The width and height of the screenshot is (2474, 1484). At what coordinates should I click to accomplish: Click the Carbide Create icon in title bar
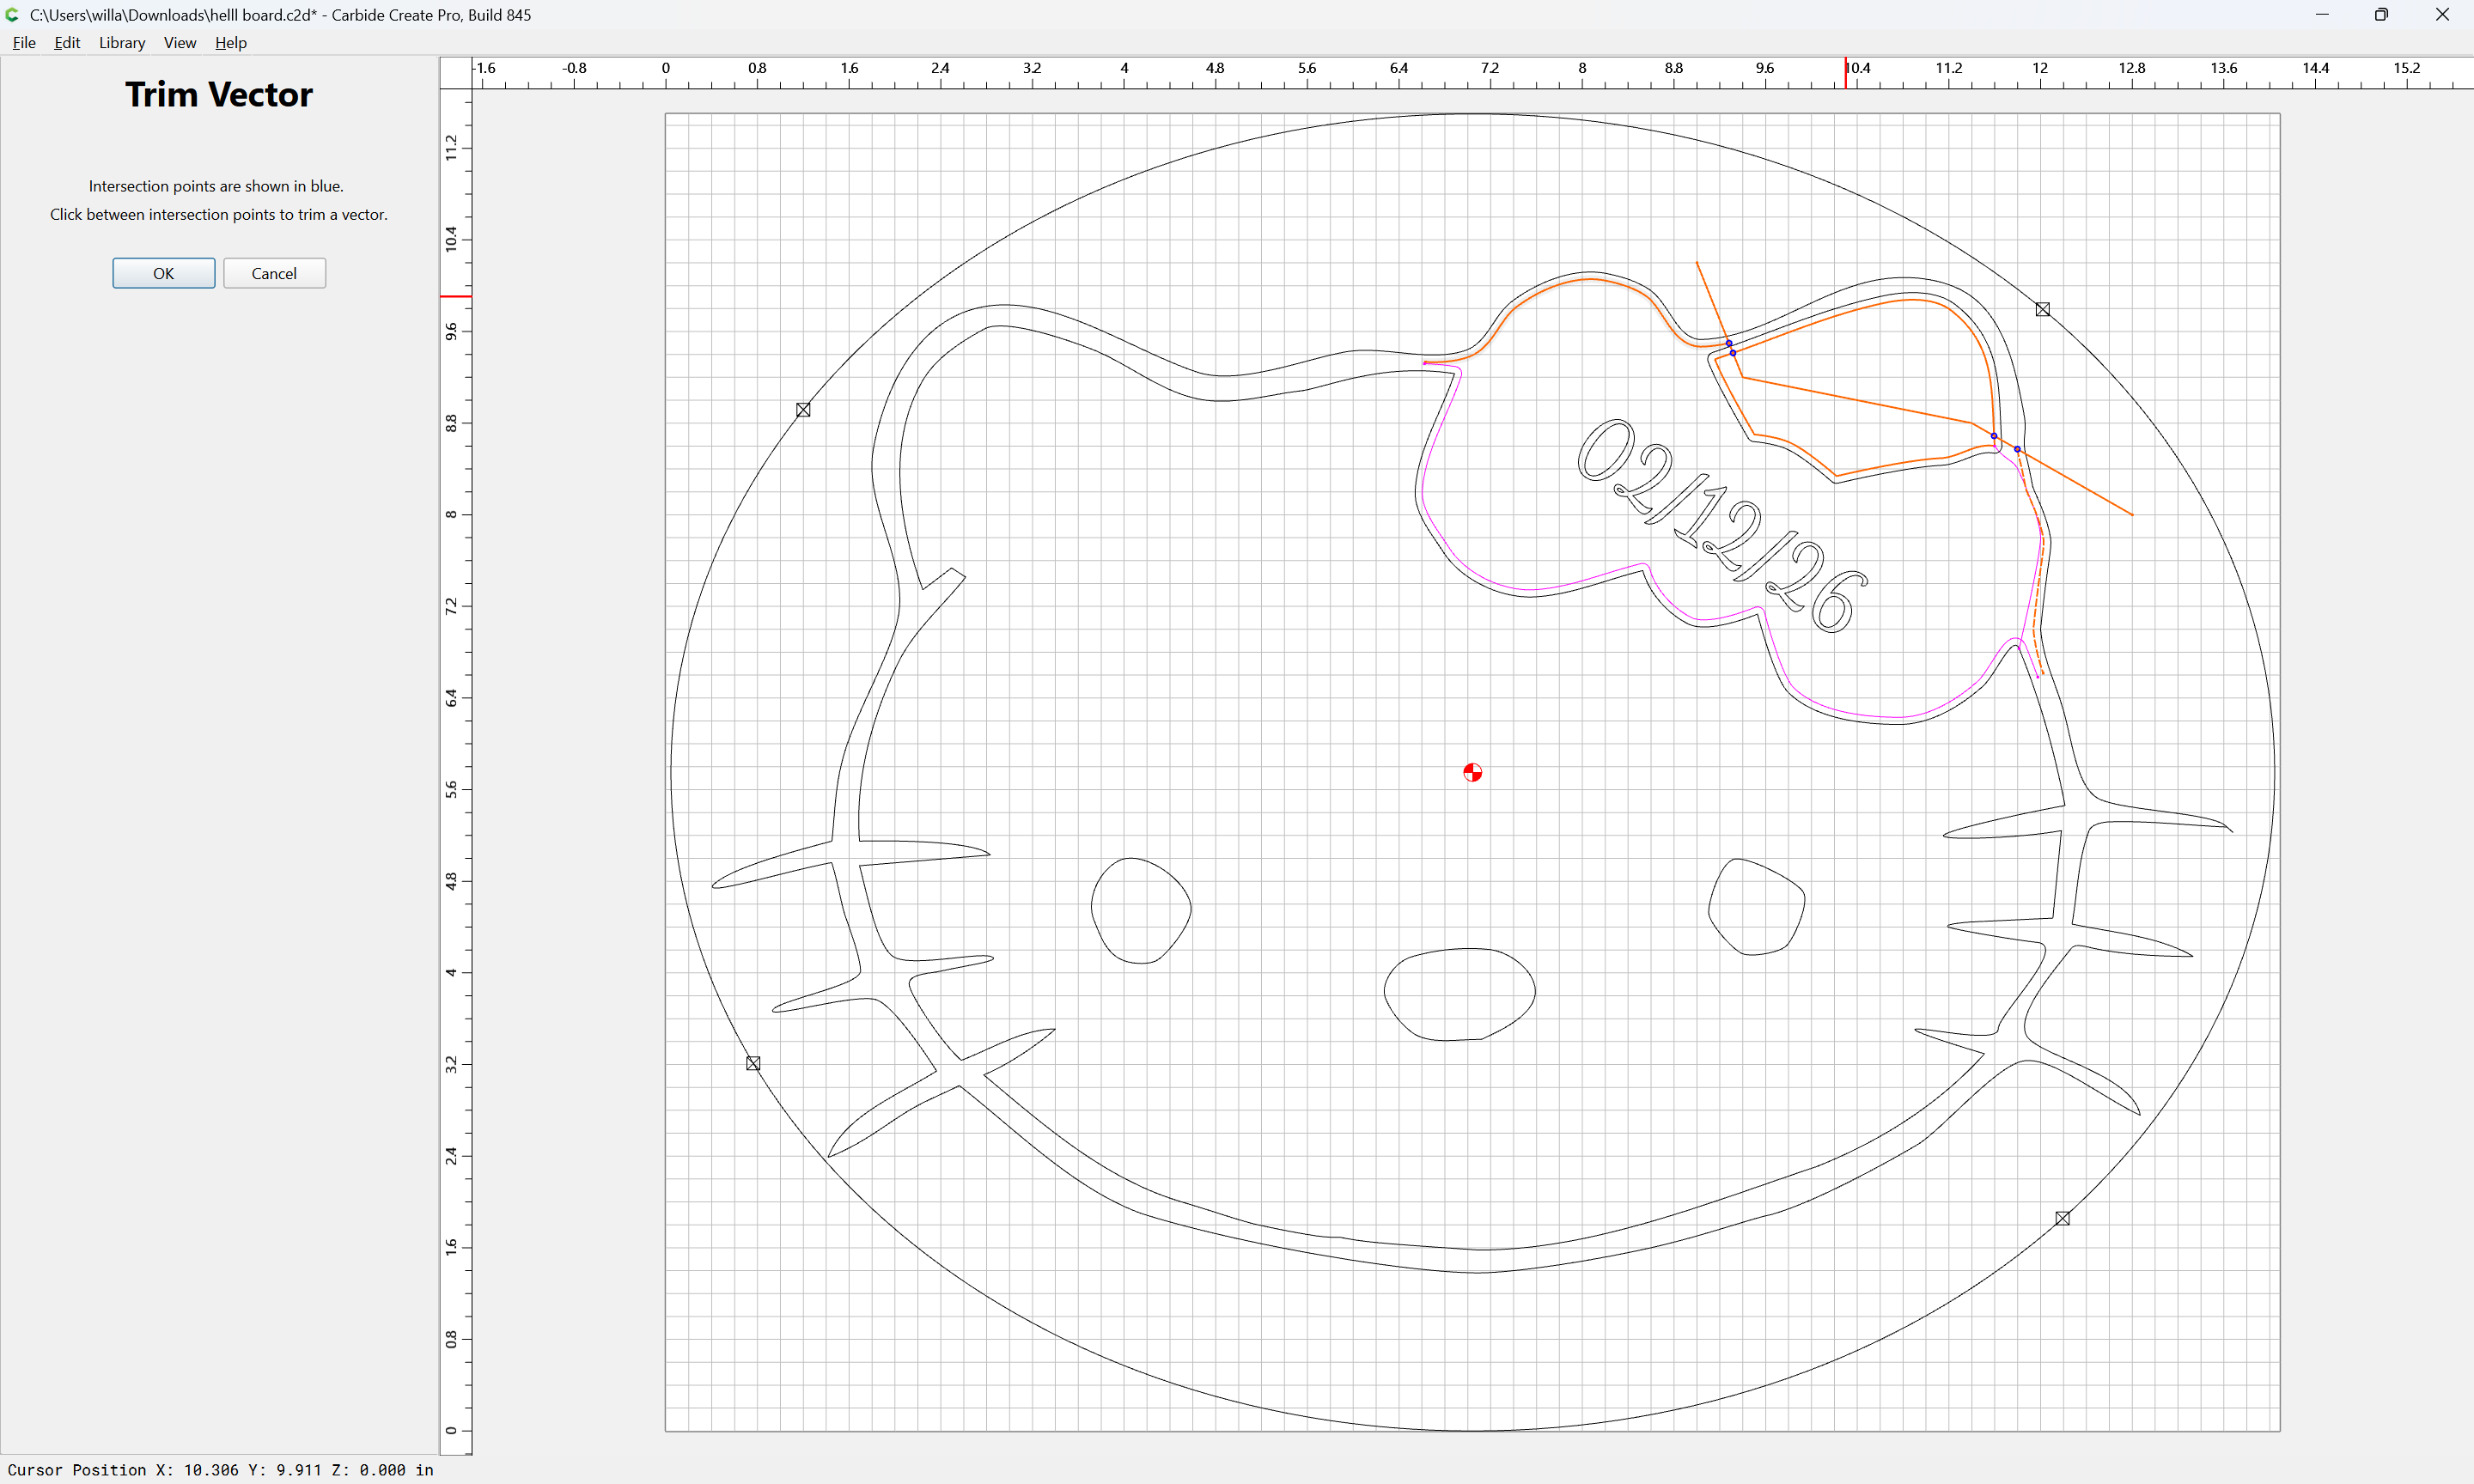point(13,15)
